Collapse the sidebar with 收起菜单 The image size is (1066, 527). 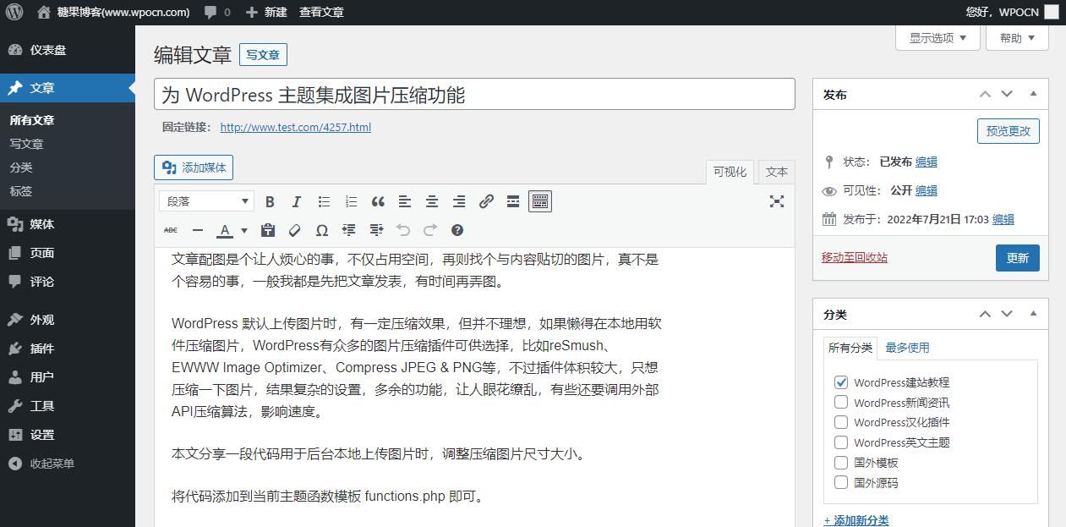(68, 464)
